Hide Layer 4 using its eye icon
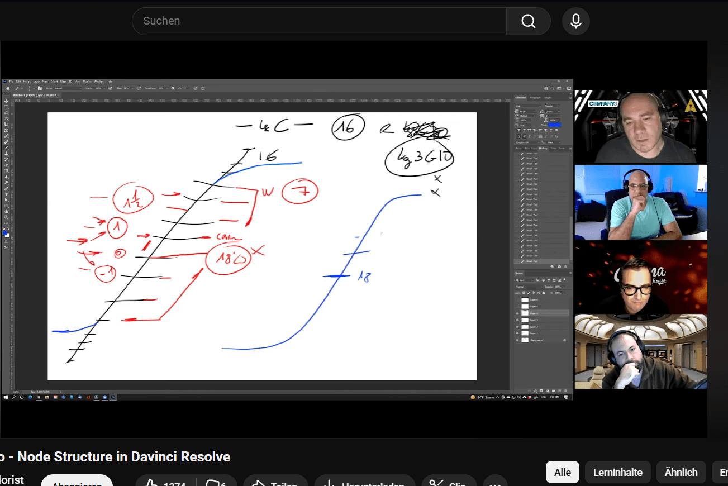The height and width of the screenshot is (486, 728). [517, 313]
